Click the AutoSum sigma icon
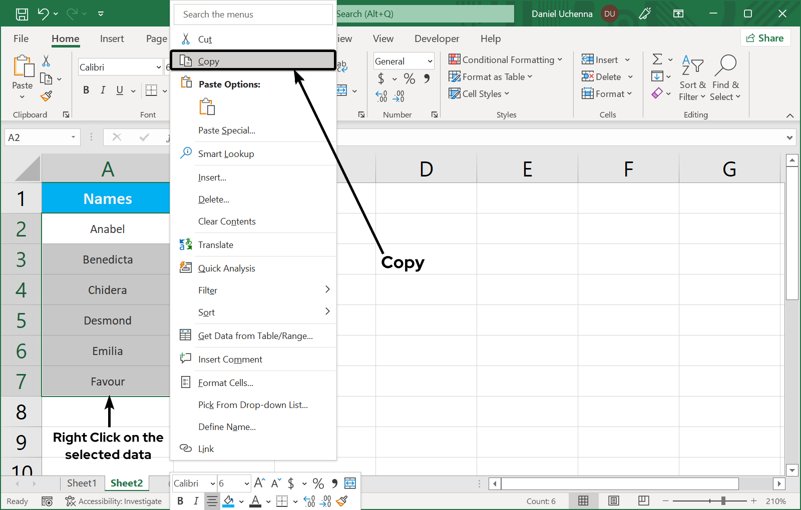The height and width of the screenshot is (510, 801). click(657, 59)
